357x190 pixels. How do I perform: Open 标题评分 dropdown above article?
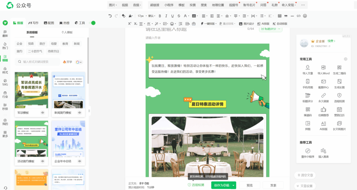click(271, 29)
